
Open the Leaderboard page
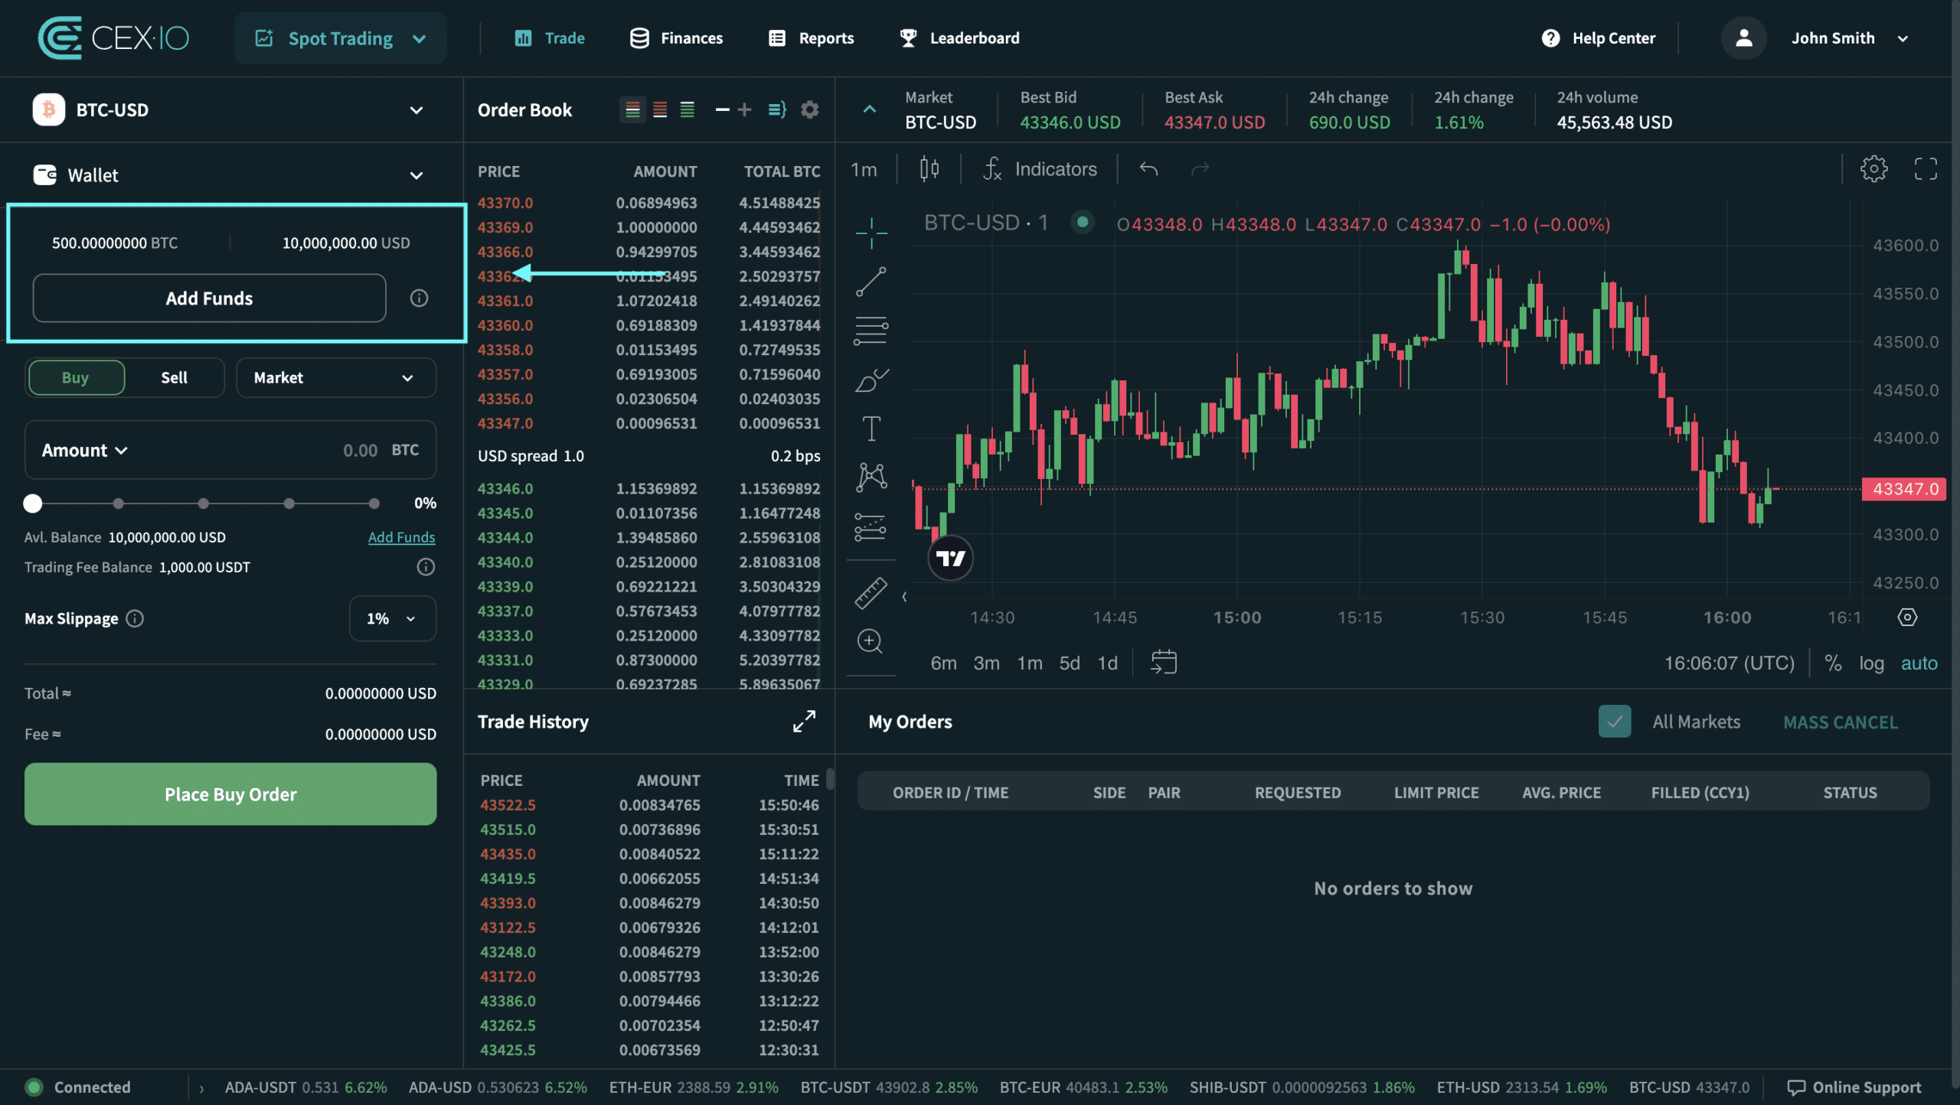coord(959,37)
